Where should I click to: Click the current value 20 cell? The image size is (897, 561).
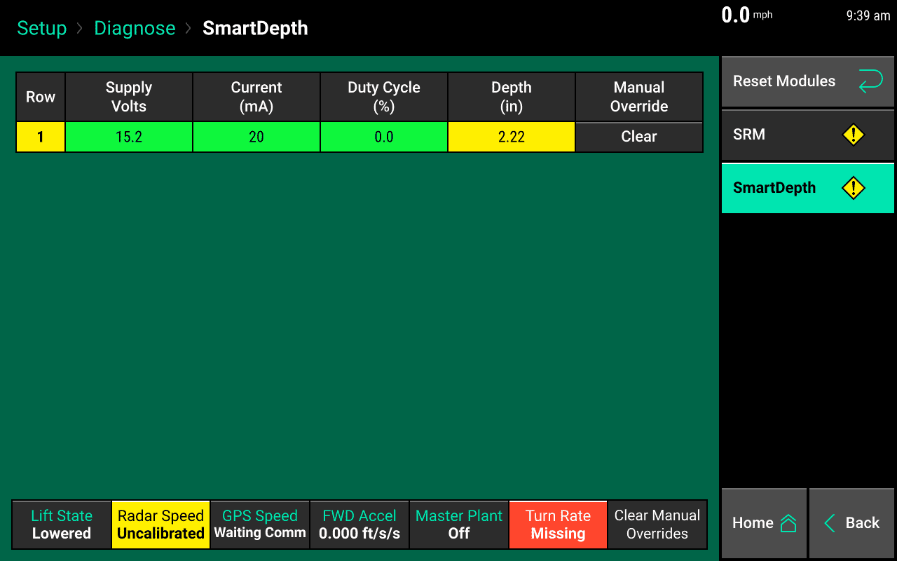point(256,137)
